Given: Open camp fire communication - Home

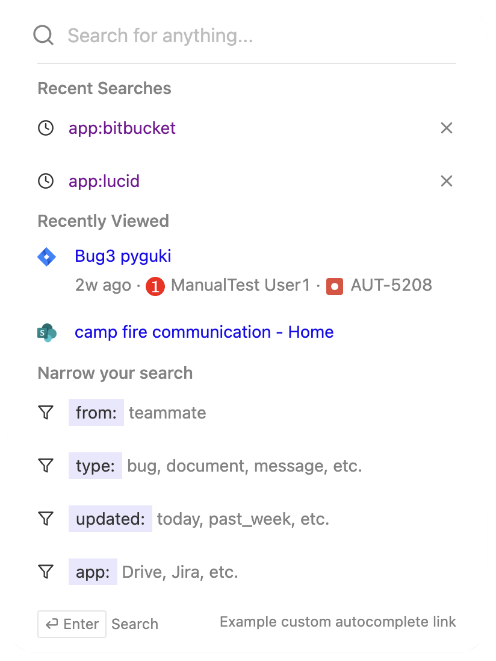Looking at the screenshot, I should (204, 332).
